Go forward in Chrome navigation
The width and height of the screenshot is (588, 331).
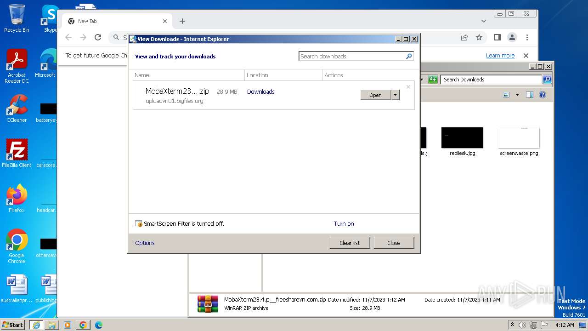pos(83,37)
